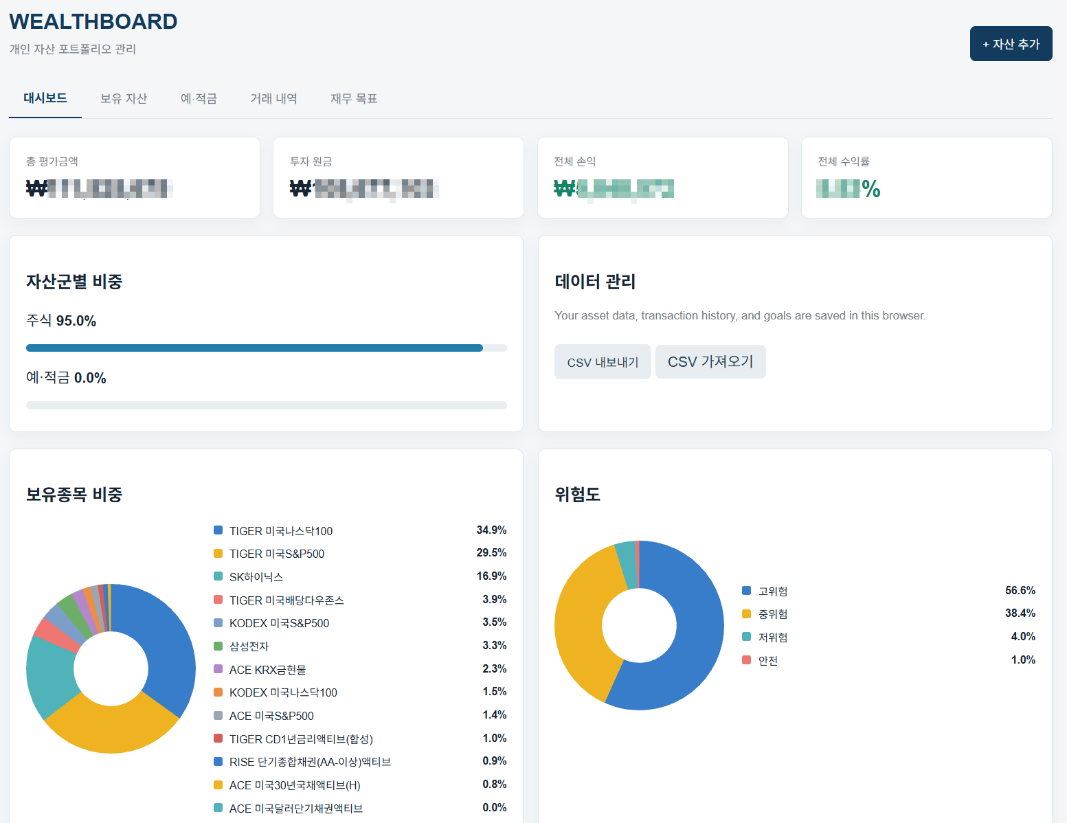Click the WEALTHBOARD title
Screen dimensions: 1067x823
tap(93, 21)
